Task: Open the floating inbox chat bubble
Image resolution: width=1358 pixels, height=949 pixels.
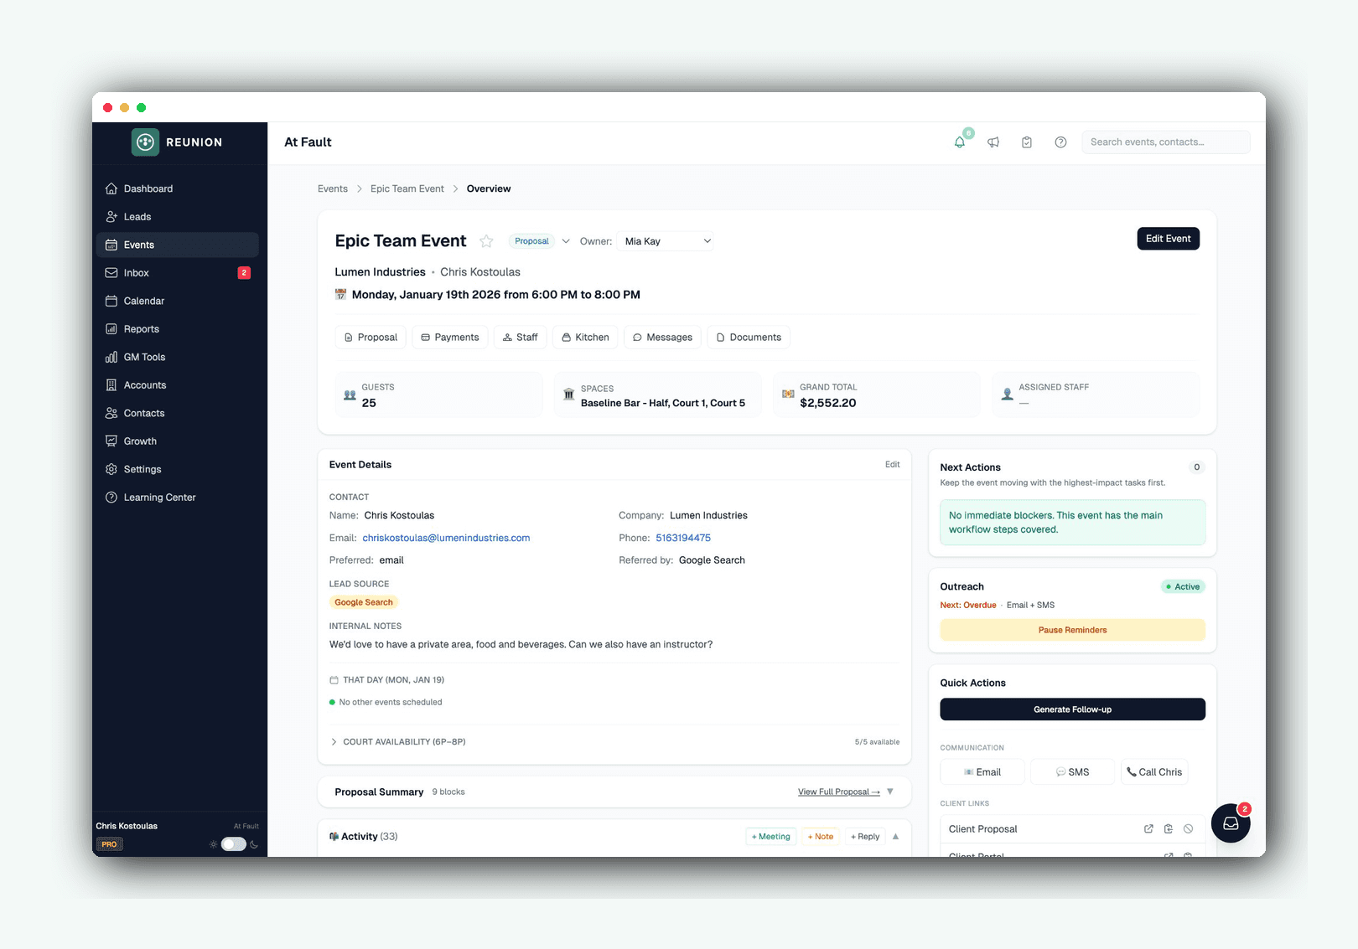Action: [x=1231, y=823]
